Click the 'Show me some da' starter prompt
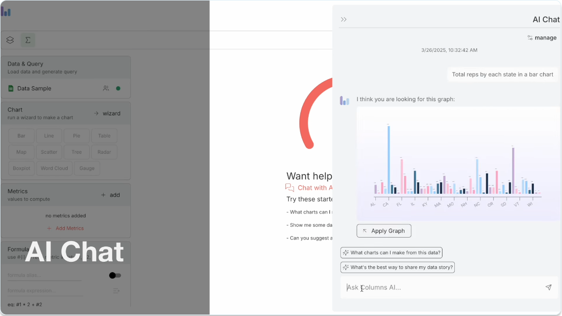Screen dimensions: 562x316 click(x=310, y=225)
